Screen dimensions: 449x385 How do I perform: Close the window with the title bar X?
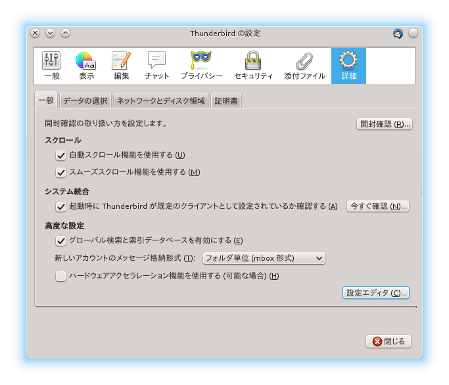click(35, 34)
